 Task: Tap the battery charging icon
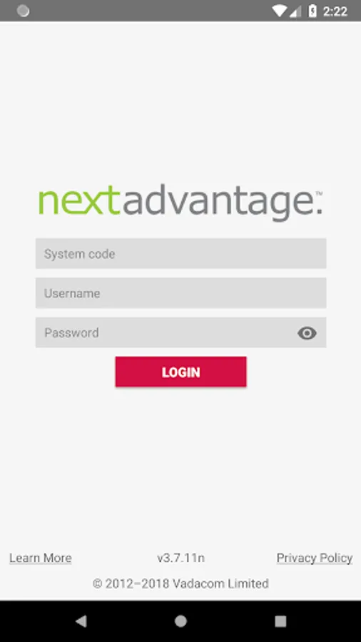(312, 11)
